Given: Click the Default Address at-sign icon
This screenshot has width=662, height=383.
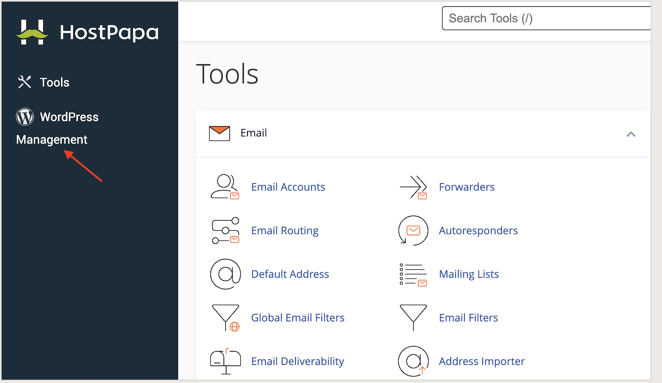Looking at the screenshot, I should (225, 274).
